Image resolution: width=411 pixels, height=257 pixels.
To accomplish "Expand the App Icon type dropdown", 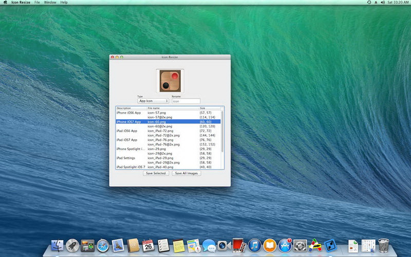I will (153, 101).
